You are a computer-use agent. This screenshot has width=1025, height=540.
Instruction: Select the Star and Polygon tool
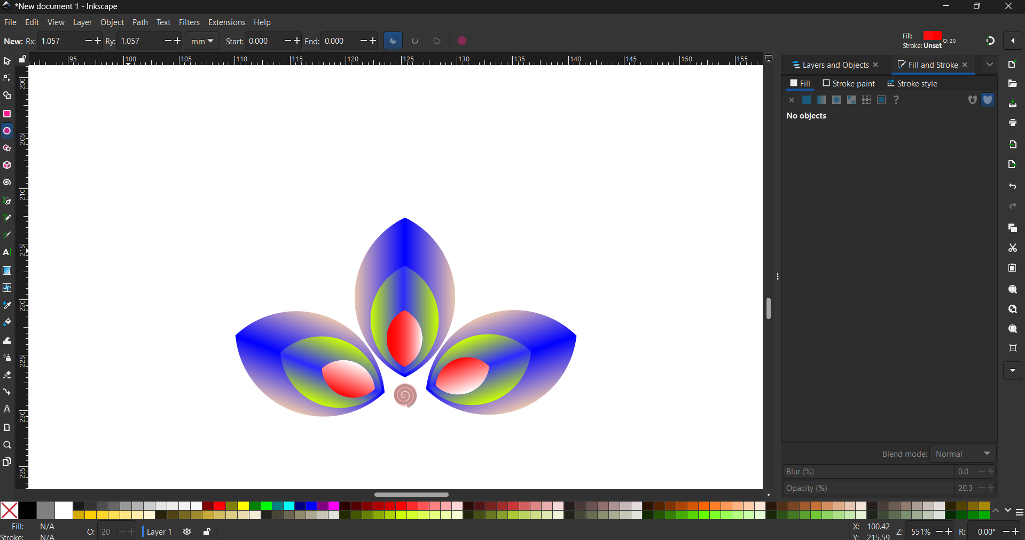pos(7,148)
